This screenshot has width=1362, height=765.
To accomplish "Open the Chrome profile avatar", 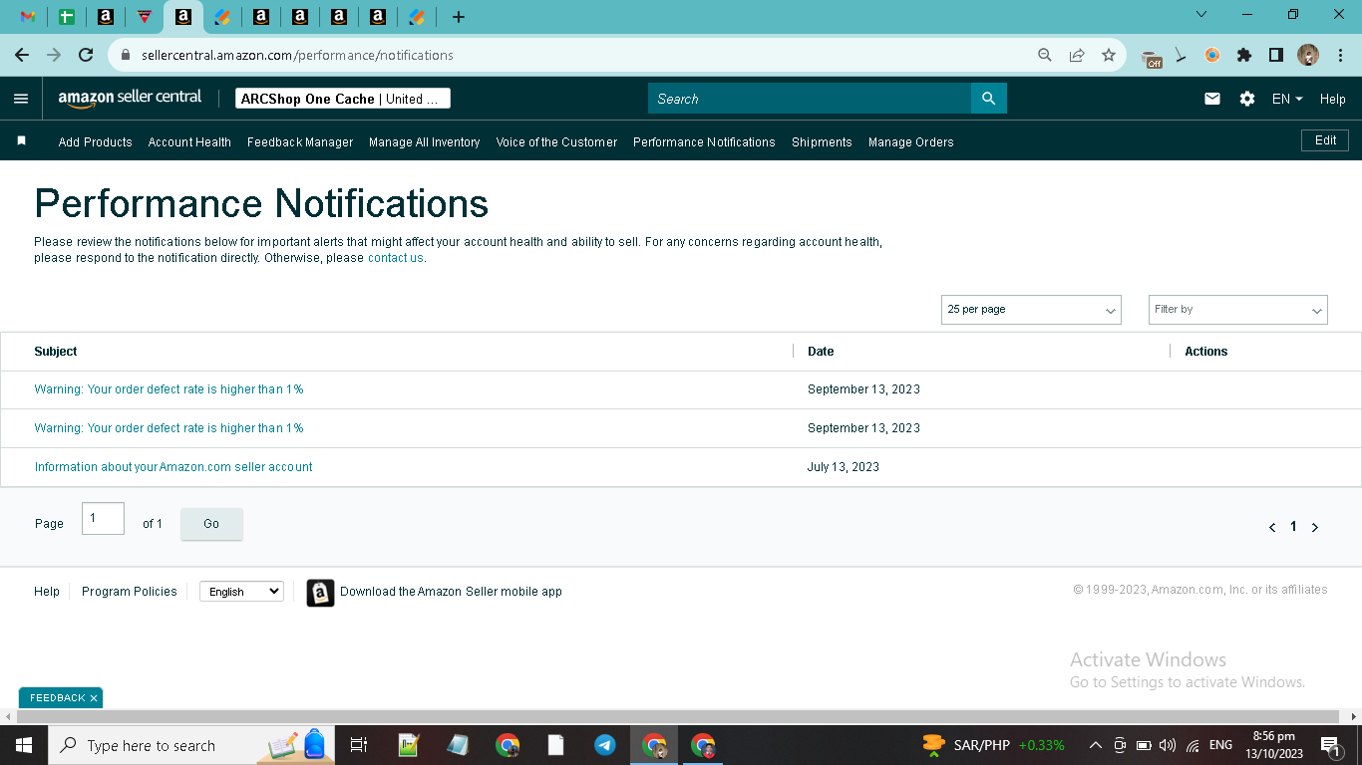I will tap(1308, 55).
